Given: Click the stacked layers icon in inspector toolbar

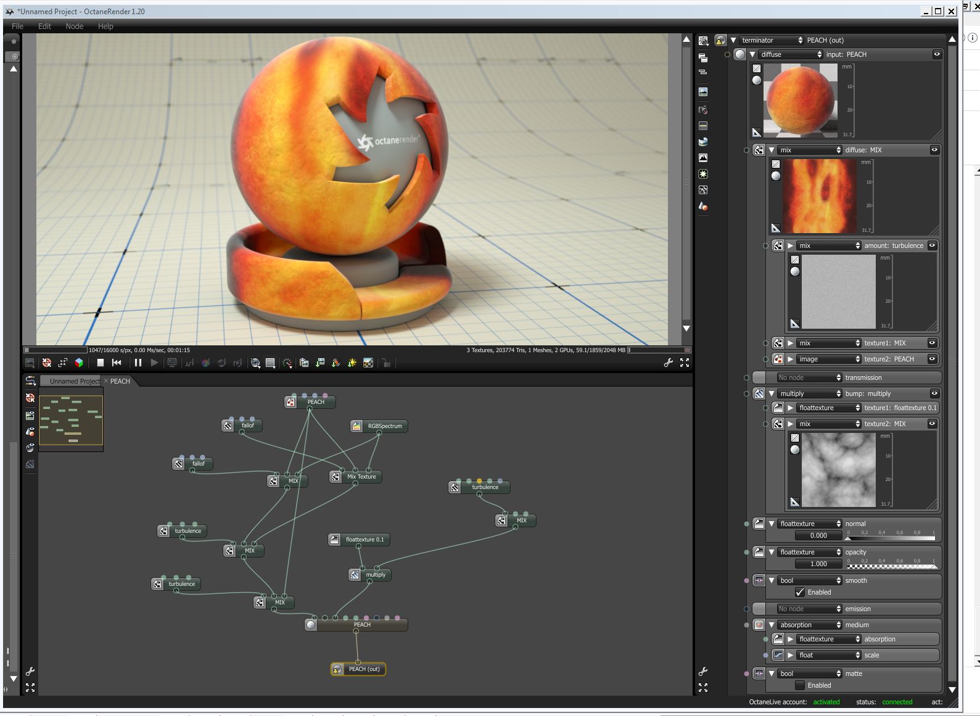Looking at the screenshot, I should (703, 57).
